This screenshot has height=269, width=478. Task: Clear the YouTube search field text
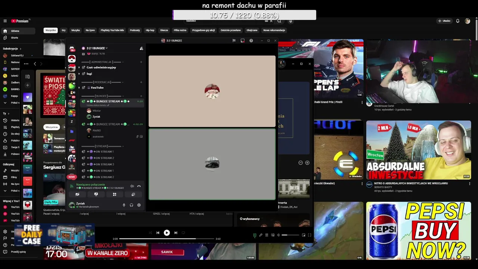[271, 21]
